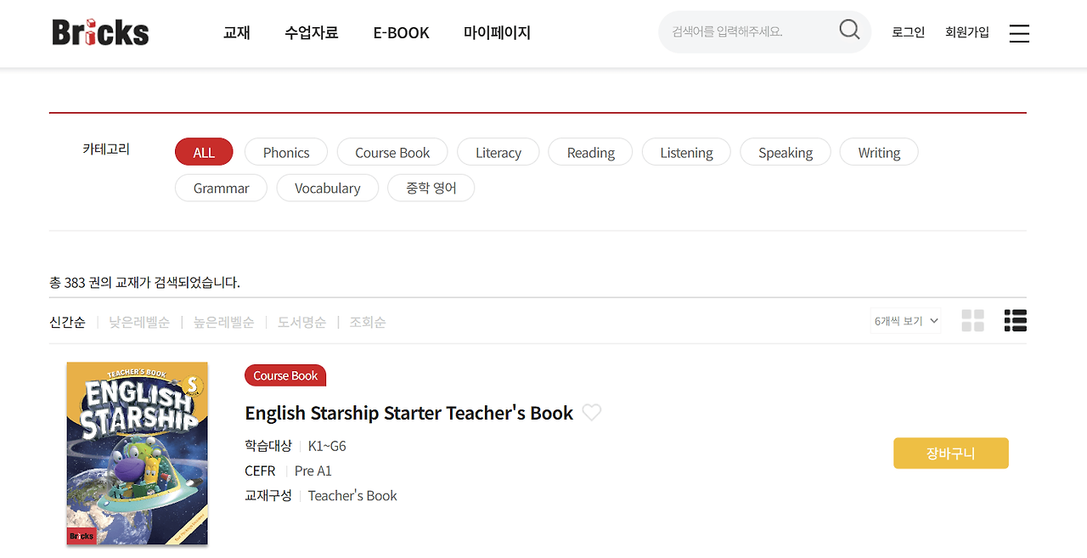Click the Bricks logo
Image resolution: width=1087 pixels, height=558 pixels.
(100, 31)
